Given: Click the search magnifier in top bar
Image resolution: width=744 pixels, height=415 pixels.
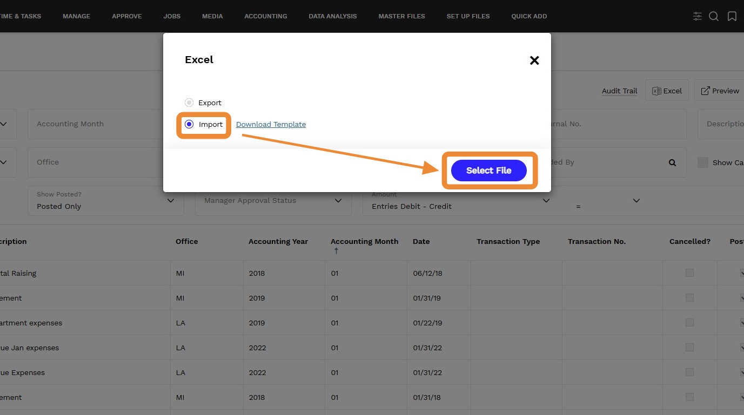Looking at the screenshot, I should pos(714,16).
